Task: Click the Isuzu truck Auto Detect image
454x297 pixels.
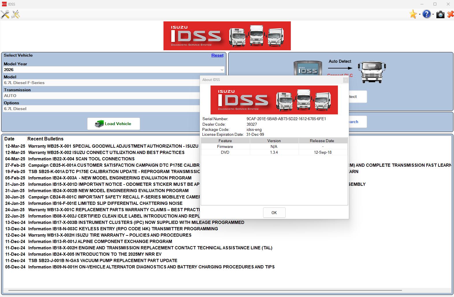Action: [x=372, y=72]
